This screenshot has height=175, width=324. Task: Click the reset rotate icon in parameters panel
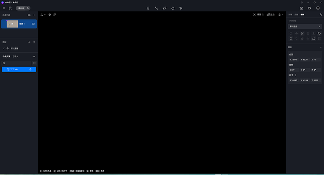(x=291, y=38)
